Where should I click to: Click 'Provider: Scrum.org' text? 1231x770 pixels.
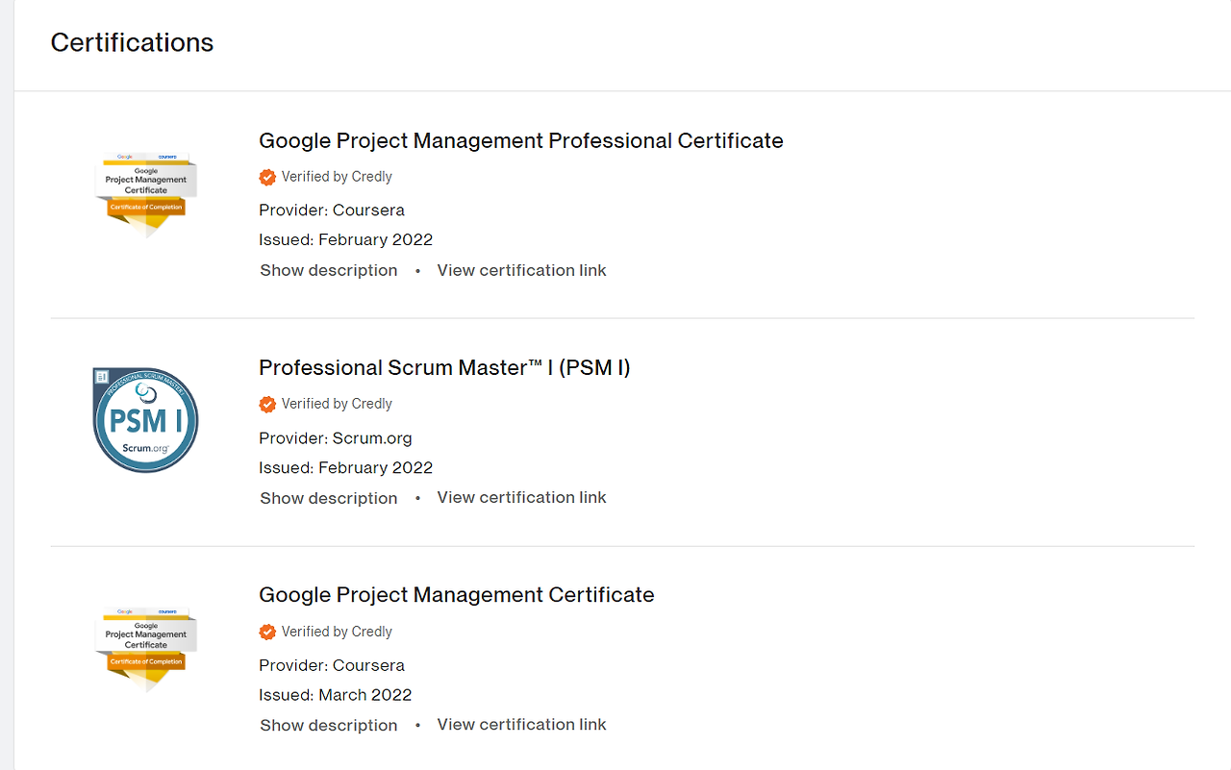[x=336, y=438]
